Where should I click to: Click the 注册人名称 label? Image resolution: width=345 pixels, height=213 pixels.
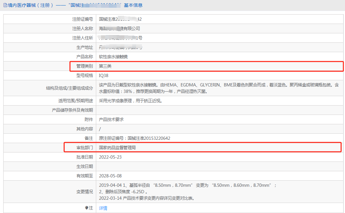click(83, 28)
